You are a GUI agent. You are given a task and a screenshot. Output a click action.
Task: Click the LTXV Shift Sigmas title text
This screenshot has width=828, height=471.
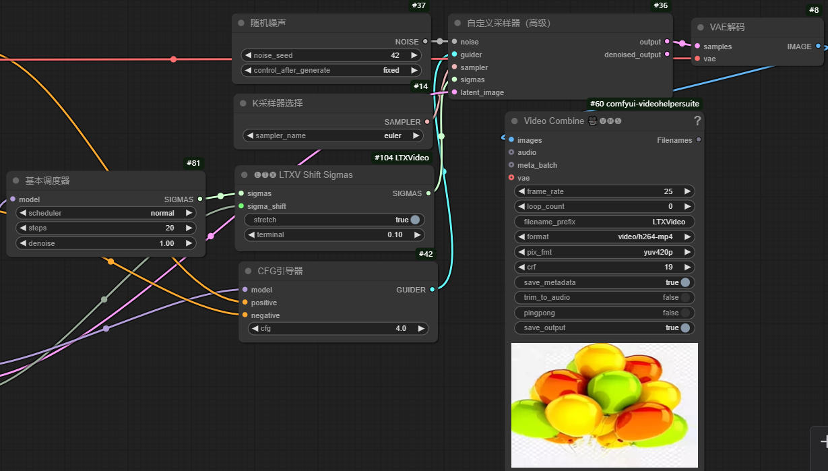(316, 175)
